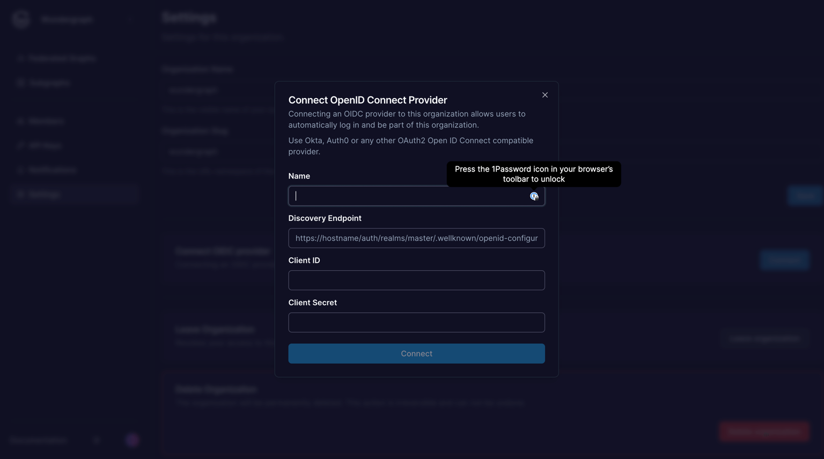Click the Delete Organization button
The height and width of the screenshot is (459, 824).
point(764,431)
